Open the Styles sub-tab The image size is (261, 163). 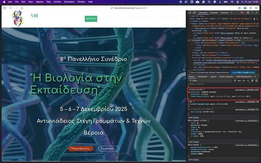(191, 77)
